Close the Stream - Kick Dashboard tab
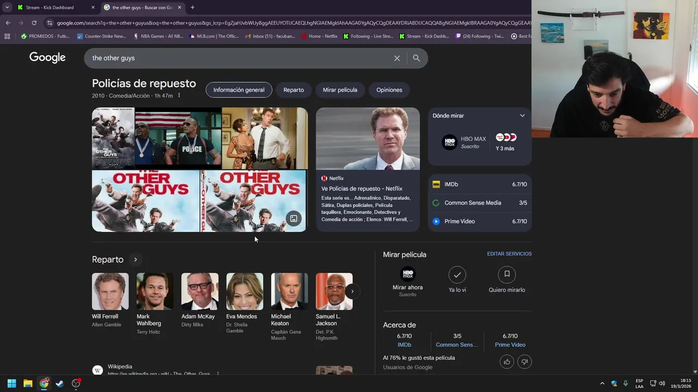698x392 pixels. (x=93, y=8)
